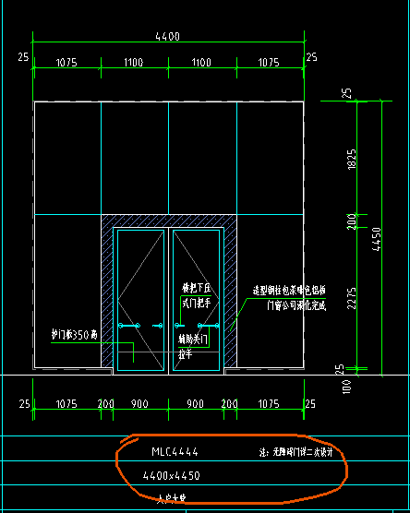Select the blue hatched column frame around doors

point(169,221)
